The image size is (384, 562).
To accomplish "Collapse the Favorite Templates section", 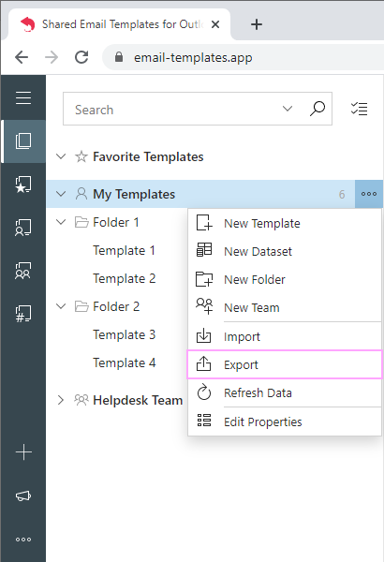I will 61,156.
